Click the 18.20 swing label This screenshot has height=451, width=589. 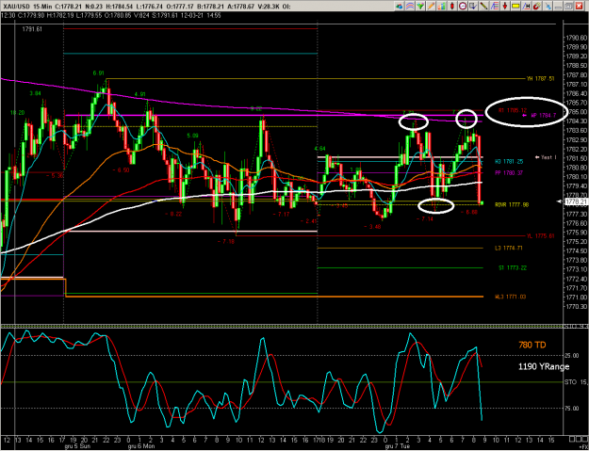18,113
